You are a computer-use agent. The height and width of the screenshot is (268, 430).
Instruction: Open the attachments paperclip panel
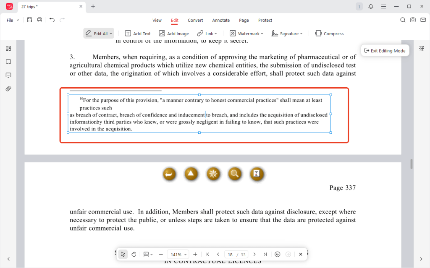(8, 89)
